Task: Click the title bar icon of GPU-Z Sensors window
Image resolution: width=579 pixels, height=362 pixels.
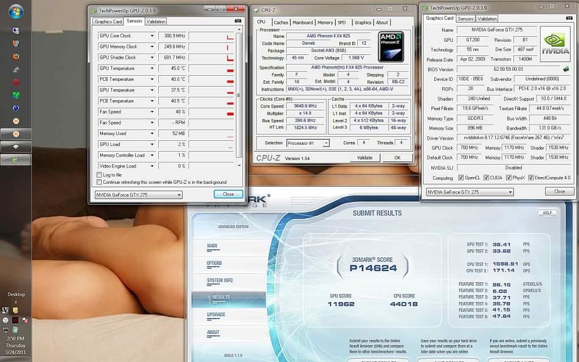Action: pyautogui.click(x=94, y=11)
